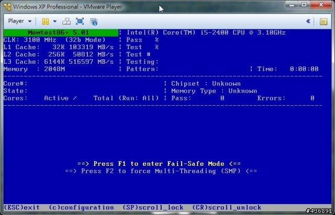Send Ctrl+Alt+Del using the toolbar icon
335x215 pixels.
[x=66, y=21]
